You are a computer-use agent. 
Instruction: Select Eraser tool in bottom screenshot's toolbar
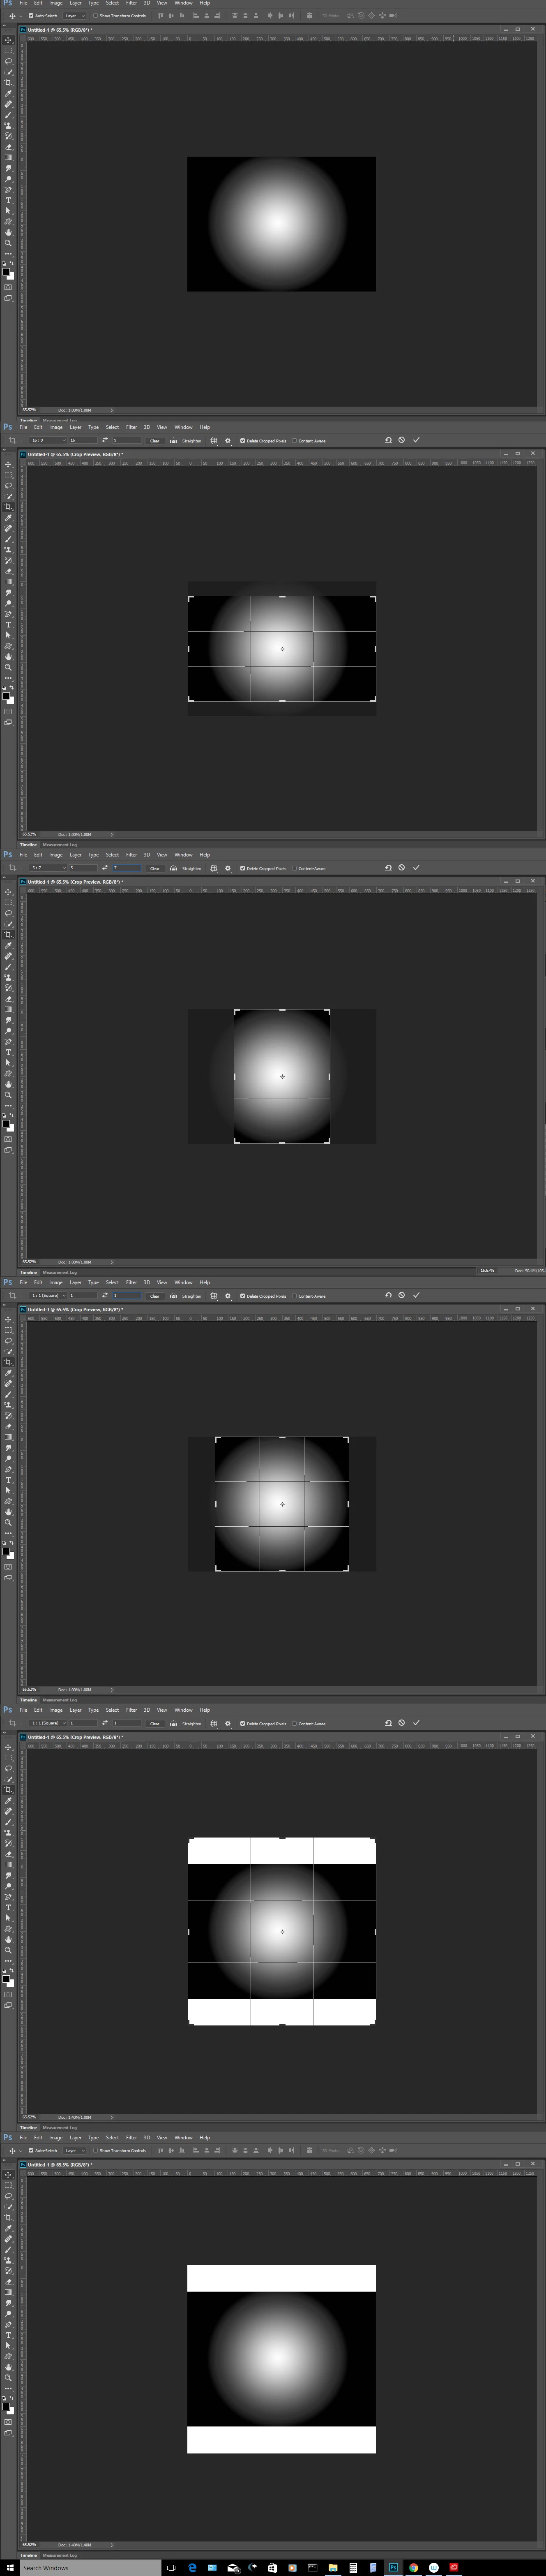[8, 2281]
